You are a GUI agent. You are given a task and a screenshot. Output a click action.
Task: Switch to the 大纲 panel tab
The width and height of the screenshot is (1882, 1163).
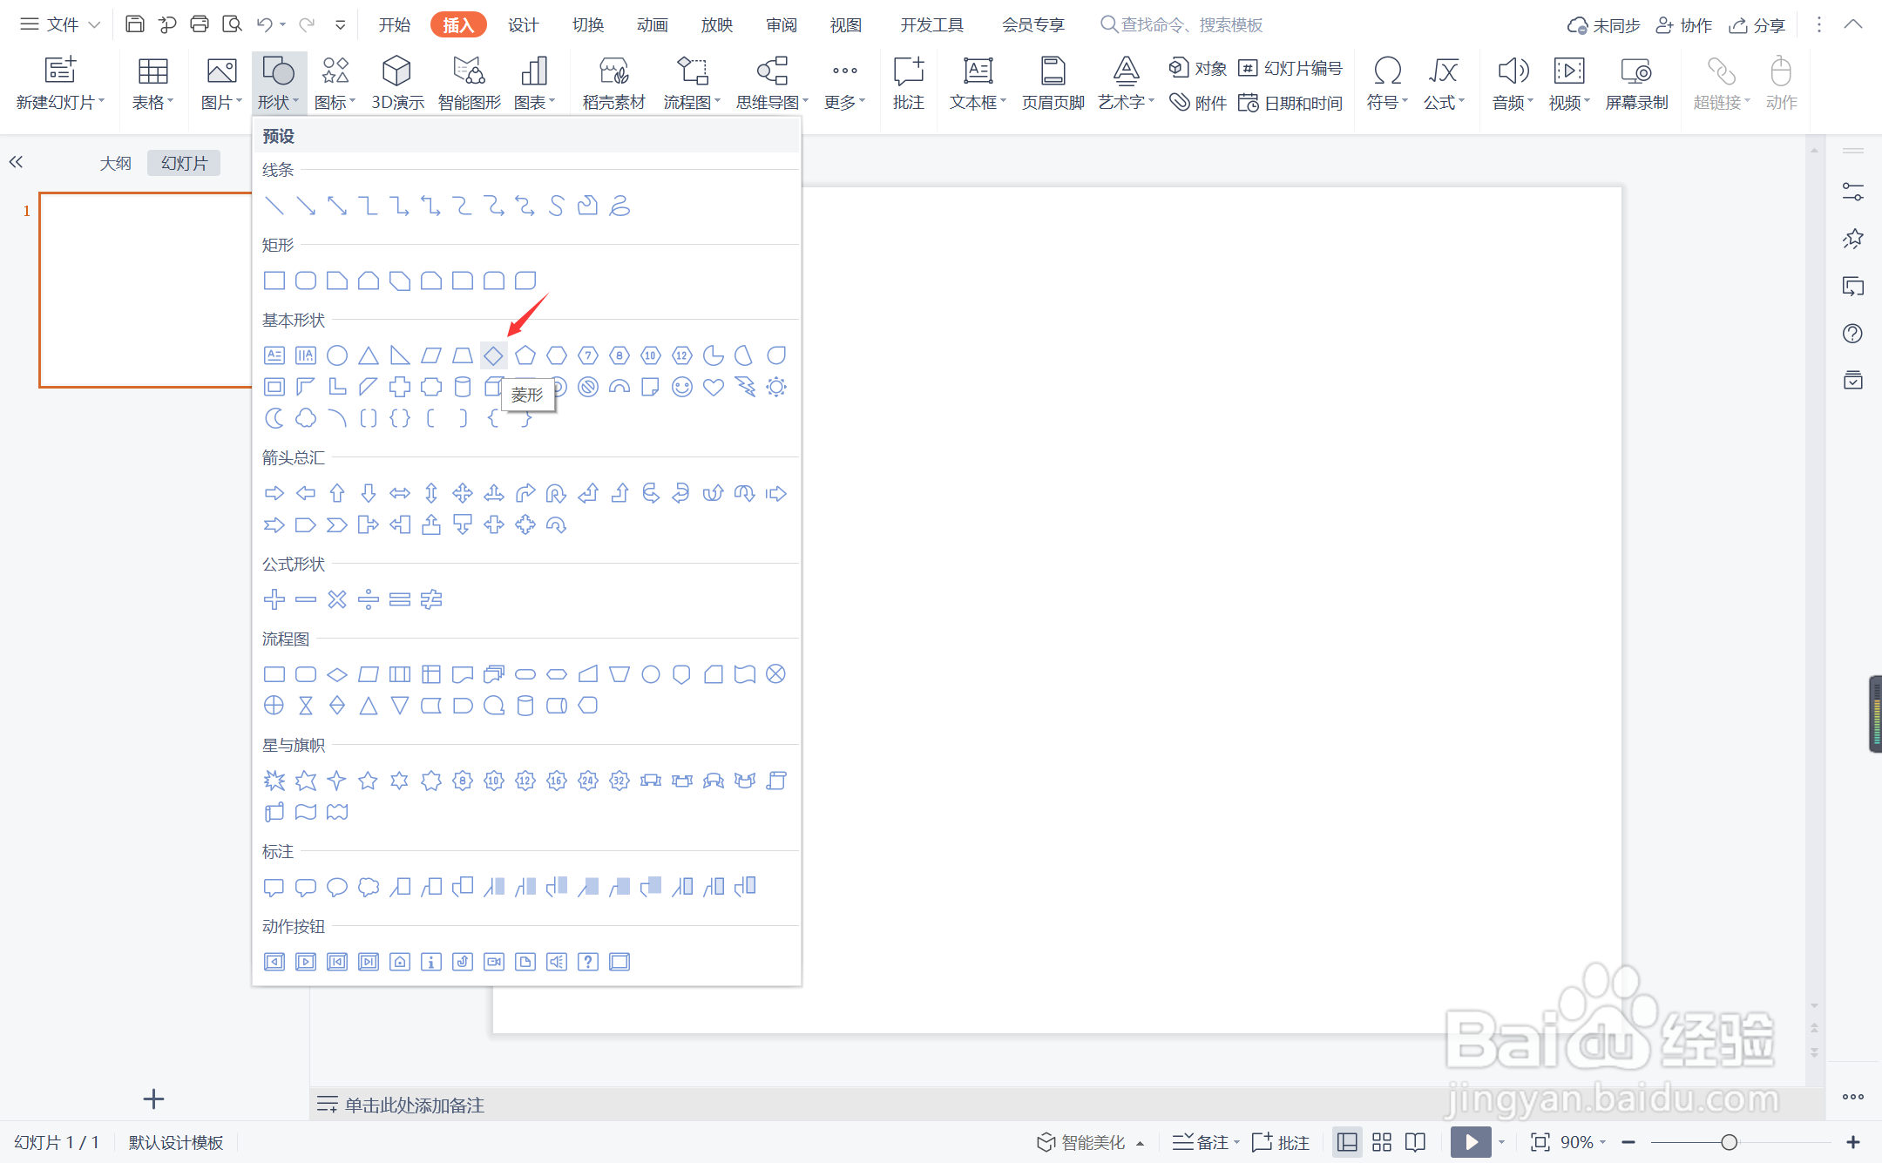point(116,163)
